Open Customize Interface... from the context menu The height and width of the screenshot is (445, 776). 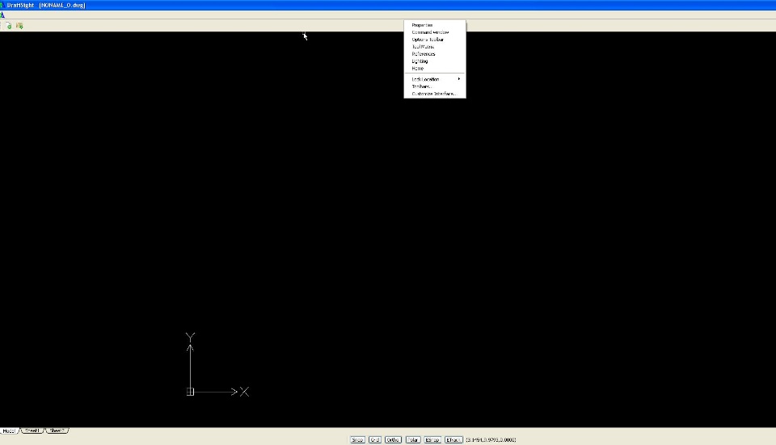coord(435,94)
